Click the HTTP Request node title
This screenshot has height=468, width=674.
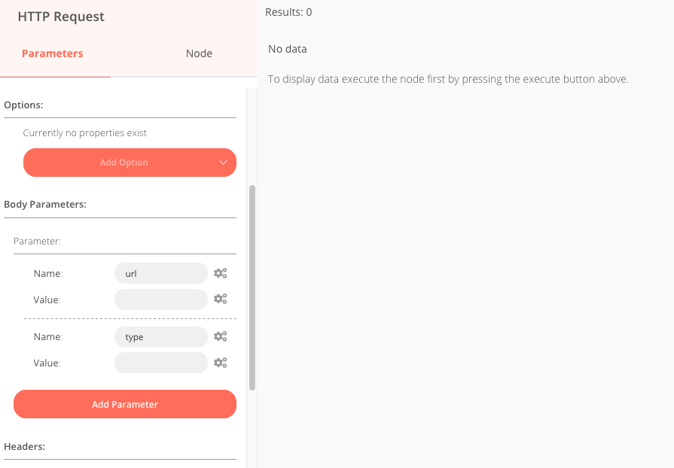61,17
